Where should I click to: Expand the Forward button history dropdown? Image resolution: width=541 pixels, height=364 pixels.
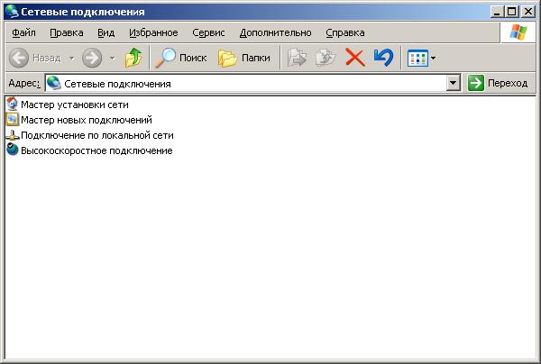coord(112,58)
